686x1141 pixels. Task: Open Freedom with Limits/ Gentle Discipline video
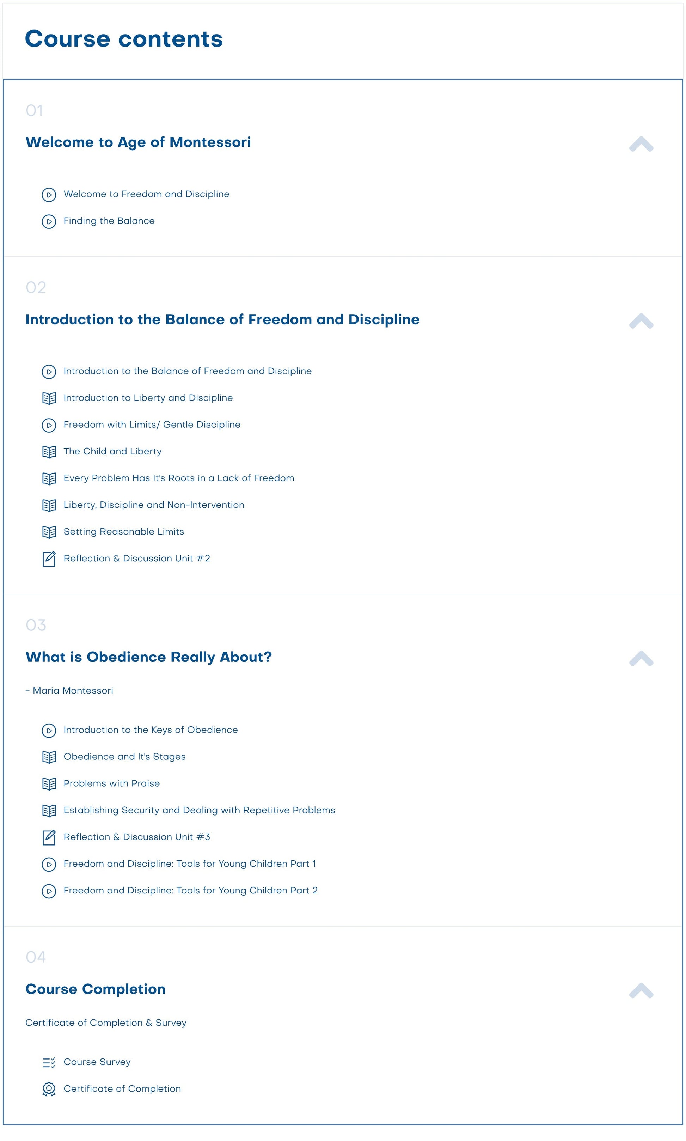pos(152,425)
